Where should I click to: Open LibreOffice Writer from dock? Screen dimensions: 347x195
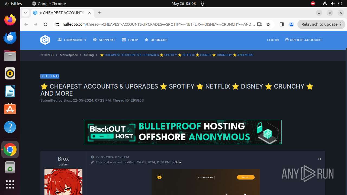(x=10, y=91)
